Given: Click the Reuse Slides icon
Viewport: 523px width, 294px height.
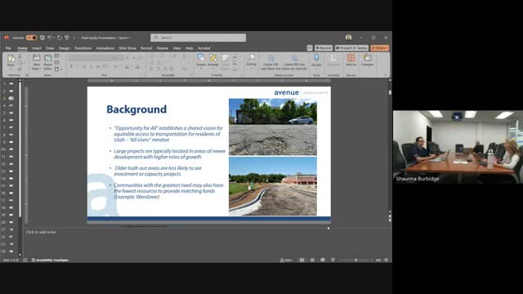Looking at the screenshot, I should 48,58.
